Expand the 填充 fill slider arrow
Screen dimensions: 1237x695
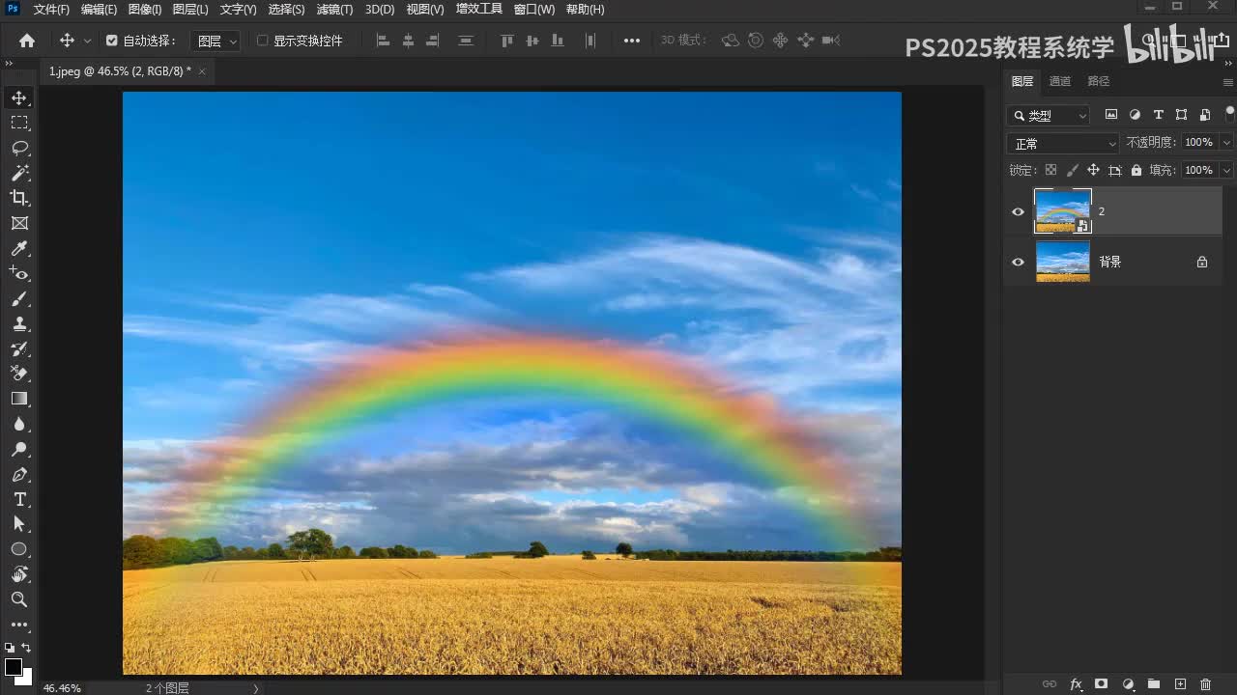pyautogui.click(x=1226, y=170)
